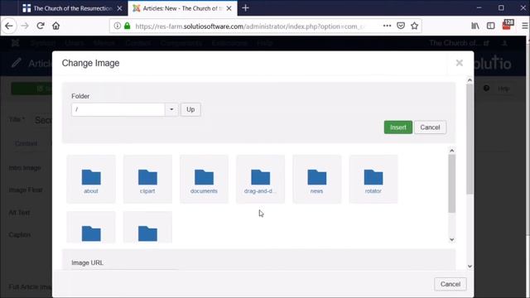The image size is (530, 298).
Task: Show site information icon in address bar
Action: click(x=117, y=26)
